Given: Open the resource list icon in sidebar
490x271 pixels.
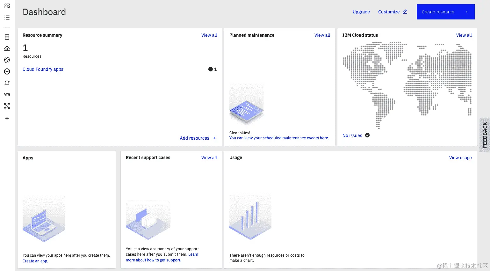Looking at the screenshot, I should [7, 18].
